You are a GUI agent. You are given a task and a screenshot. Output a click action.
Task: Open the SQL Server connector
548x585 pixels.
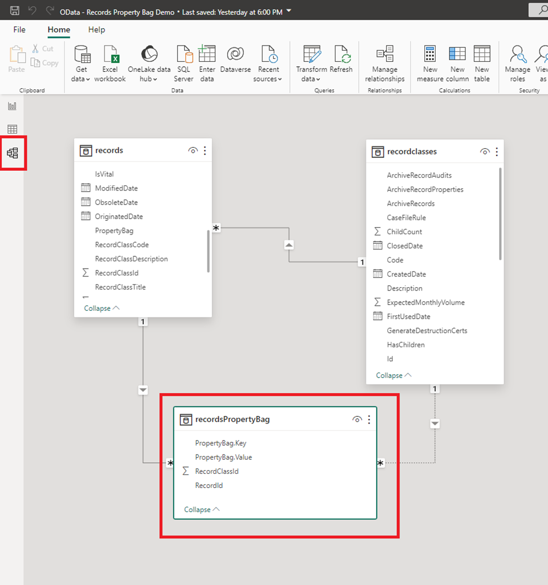(x=184, y=64)
